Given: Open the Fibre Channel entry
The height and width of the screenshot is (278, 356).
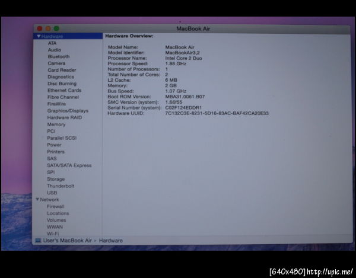Looking at the screenshot, I should coord(63,97).
